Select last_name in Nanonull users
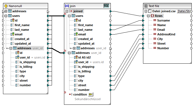 pyautogui.click(x=22, y=30)
